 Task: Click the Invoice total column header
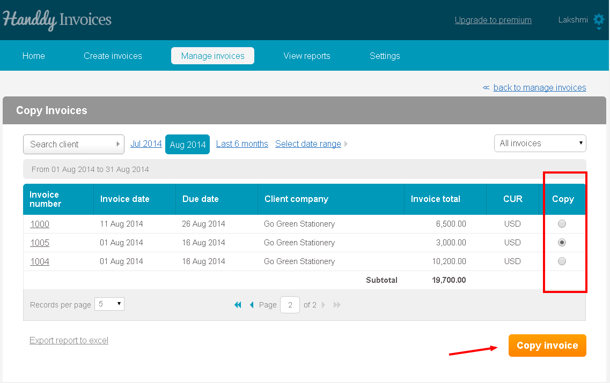[x=445, y=199]
